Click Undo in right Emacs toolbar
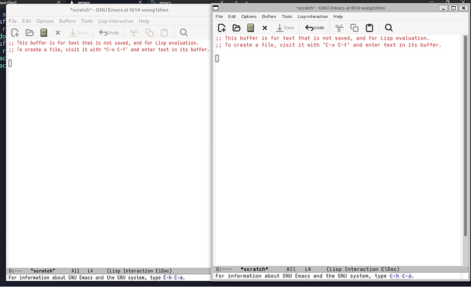 click(x=315, y=28)
